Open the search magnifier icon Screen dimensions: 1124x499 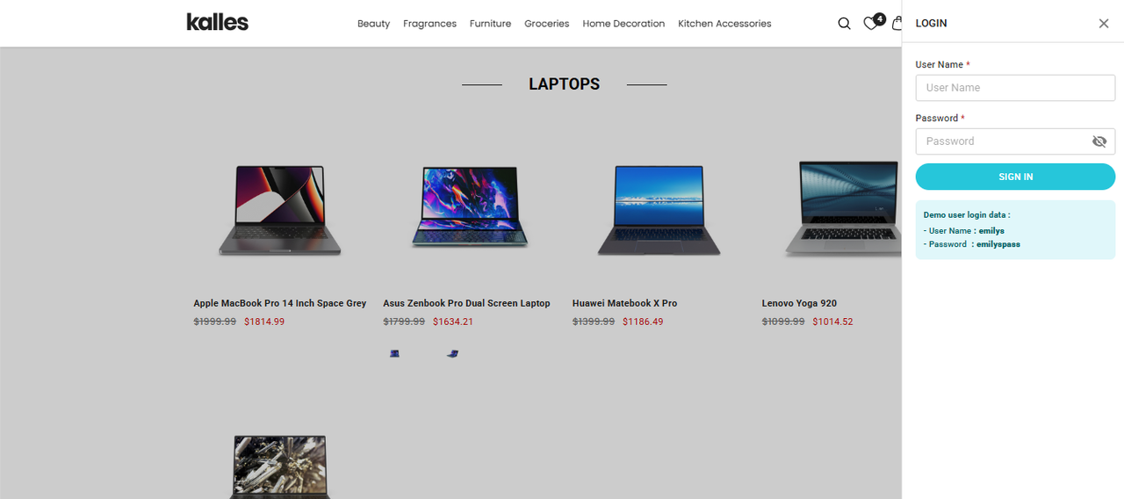pyautogui.click(x=844, y=24)
